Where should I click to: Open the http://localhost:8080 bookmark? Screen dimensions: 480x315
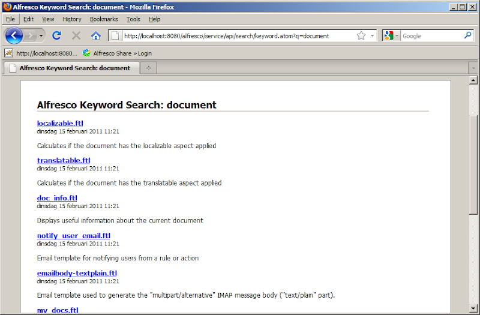[x=41, y=53]
